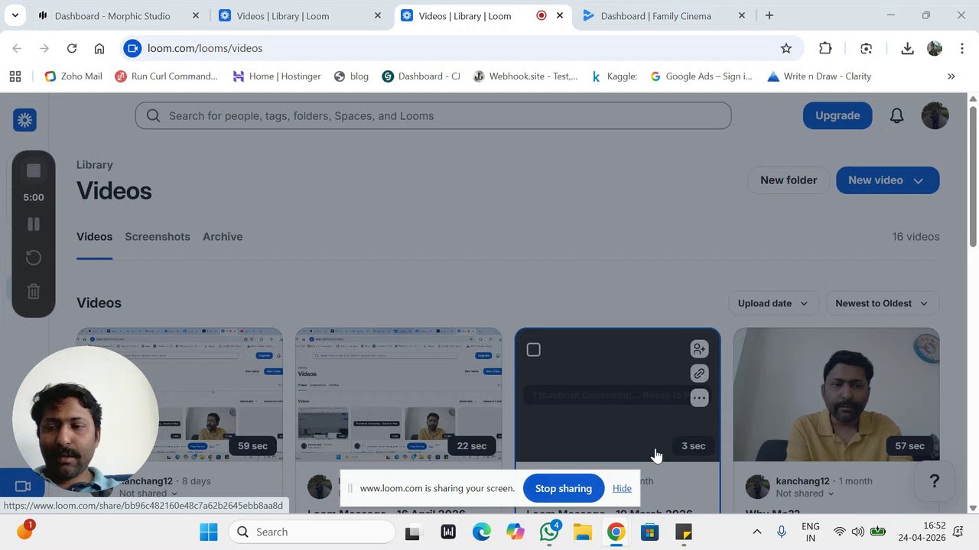Open the Chrome downloads icon

pyautogui.click(x=907, y=48)
